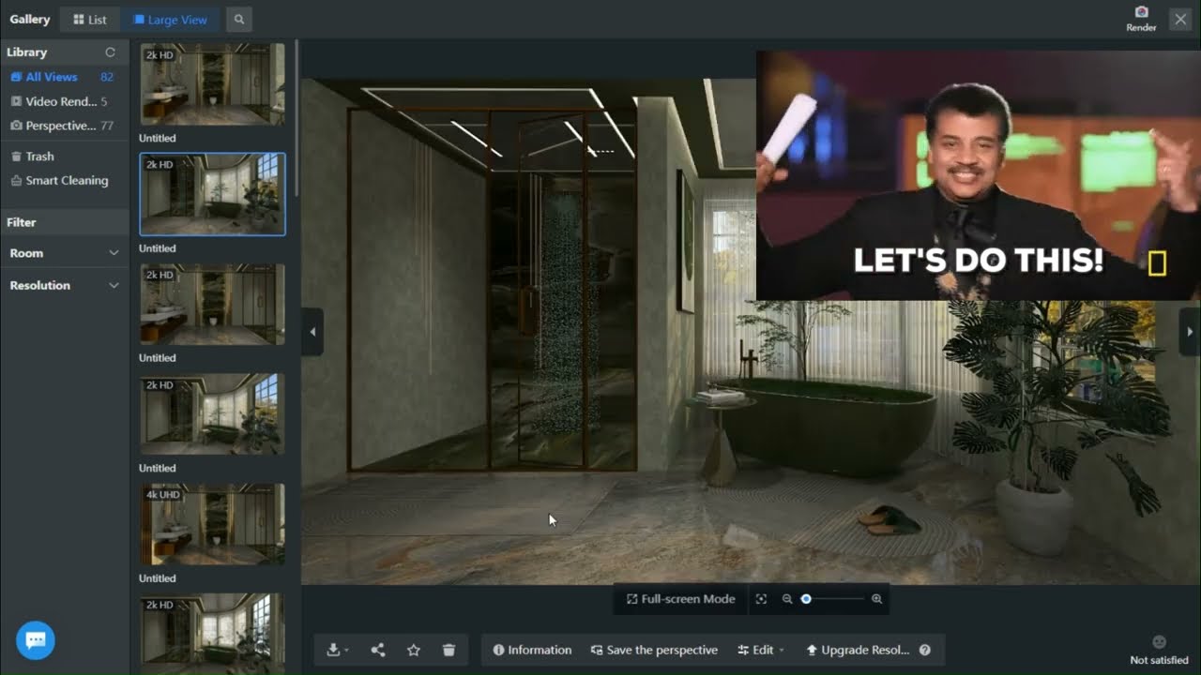
Task: Mark the render as favorite with star
Action: (x=414, y=650)
